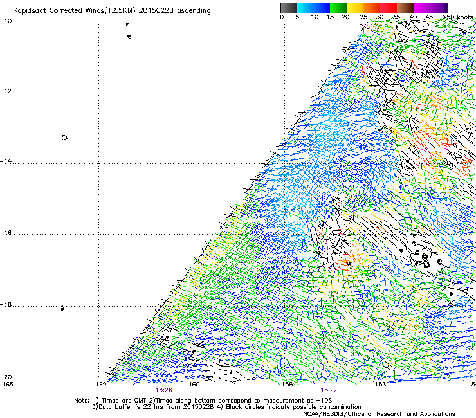
Task: Click the '15' legend value
Action: click(x=330, y=17)
